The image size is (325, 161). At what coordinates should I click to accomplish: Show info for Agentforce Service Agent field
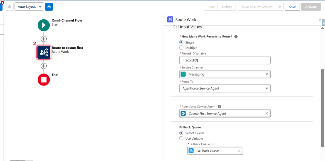(219, 107)
